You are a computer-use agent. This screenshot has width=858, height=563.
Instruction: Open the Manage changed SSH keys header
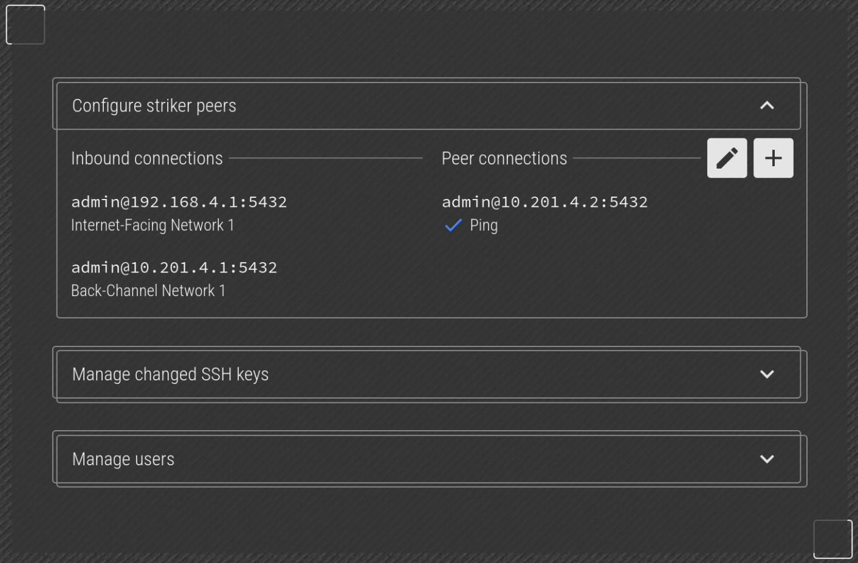170,374
